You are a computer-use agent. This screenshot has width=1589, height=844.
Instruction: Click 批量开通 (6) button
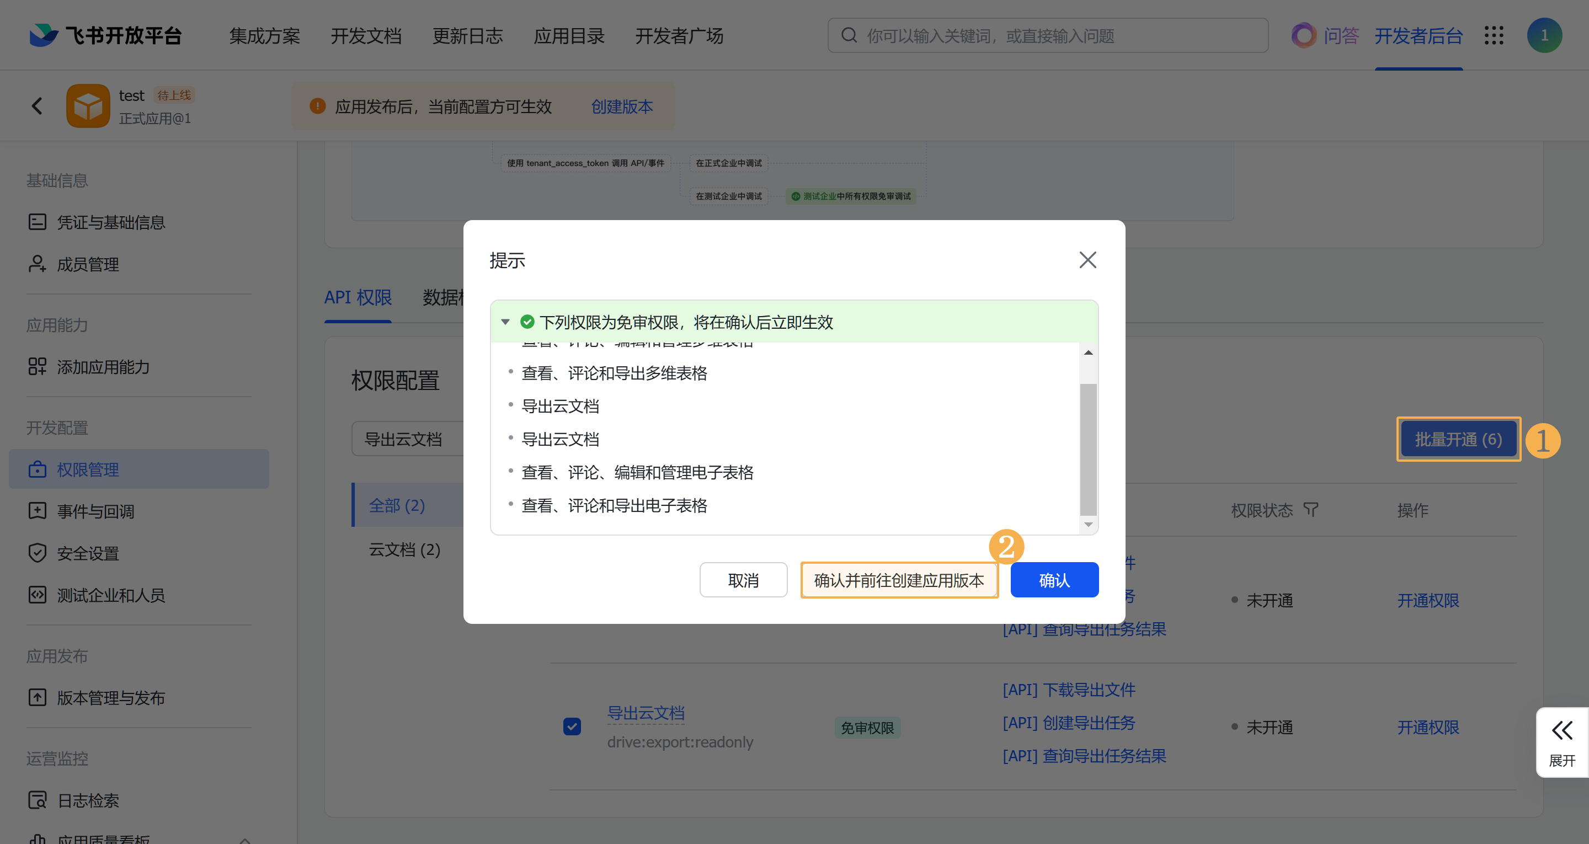pos(1458,439)
